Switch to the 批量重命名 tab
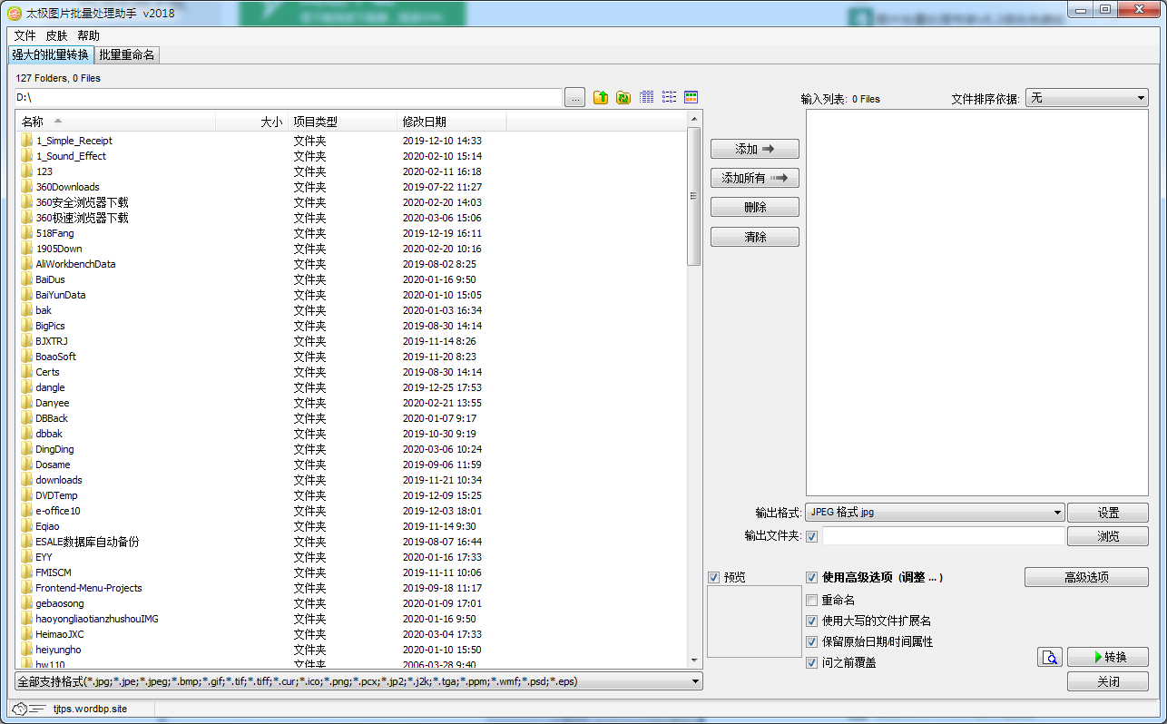Image resolution: width=1167 pixels, height=724 pixels. click(x=127, y=54)
